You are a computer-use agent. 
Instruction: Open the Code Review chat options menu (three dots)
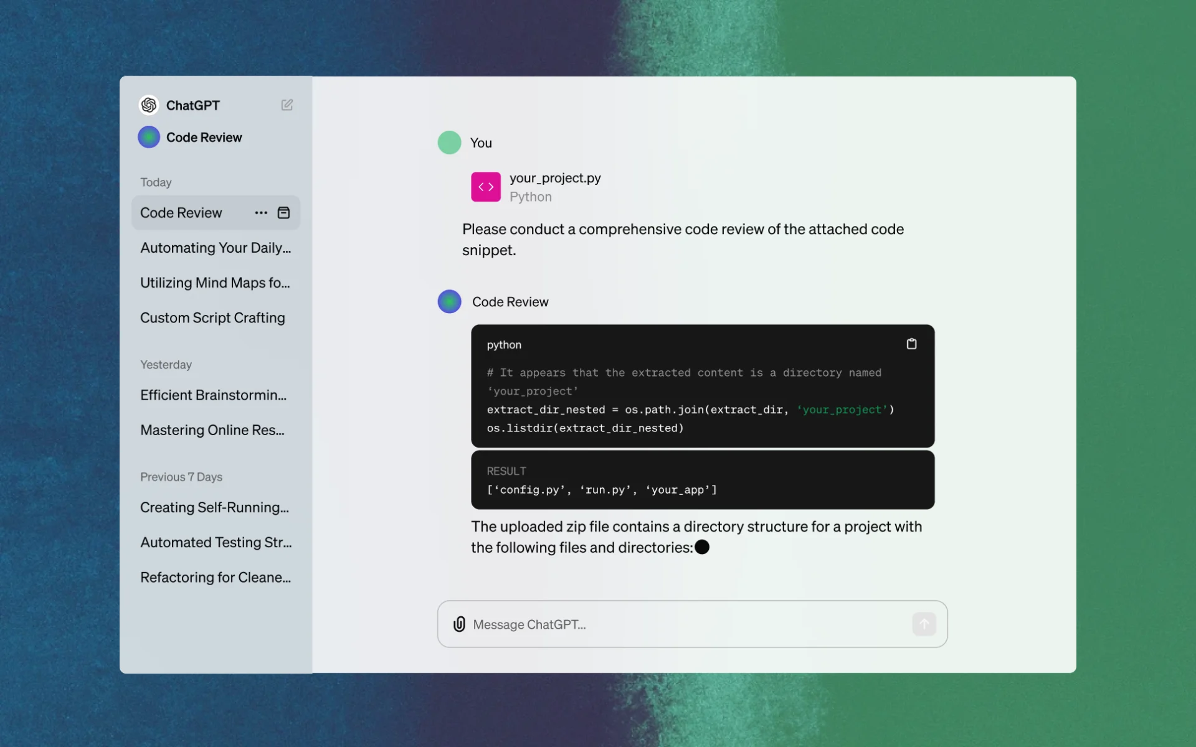click(261, 213)
